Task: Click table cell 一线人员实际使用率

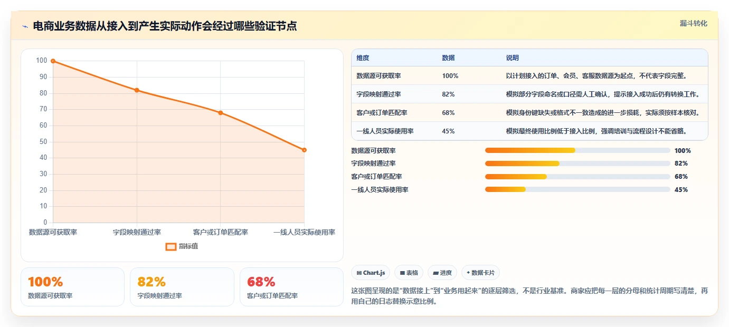Action: 385,131
